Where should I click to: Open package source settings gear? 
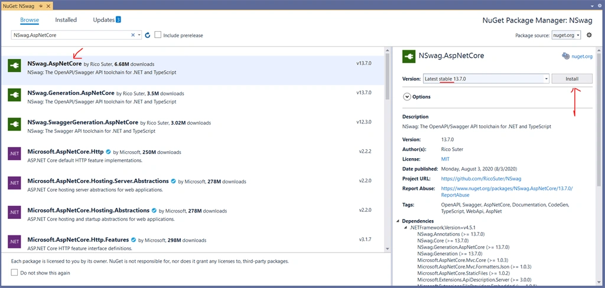[x=589, y=35]
